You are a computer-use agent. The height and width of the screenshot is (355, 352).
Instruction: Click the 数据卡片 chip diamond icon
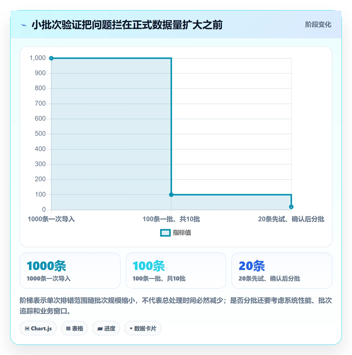(131, 328)
